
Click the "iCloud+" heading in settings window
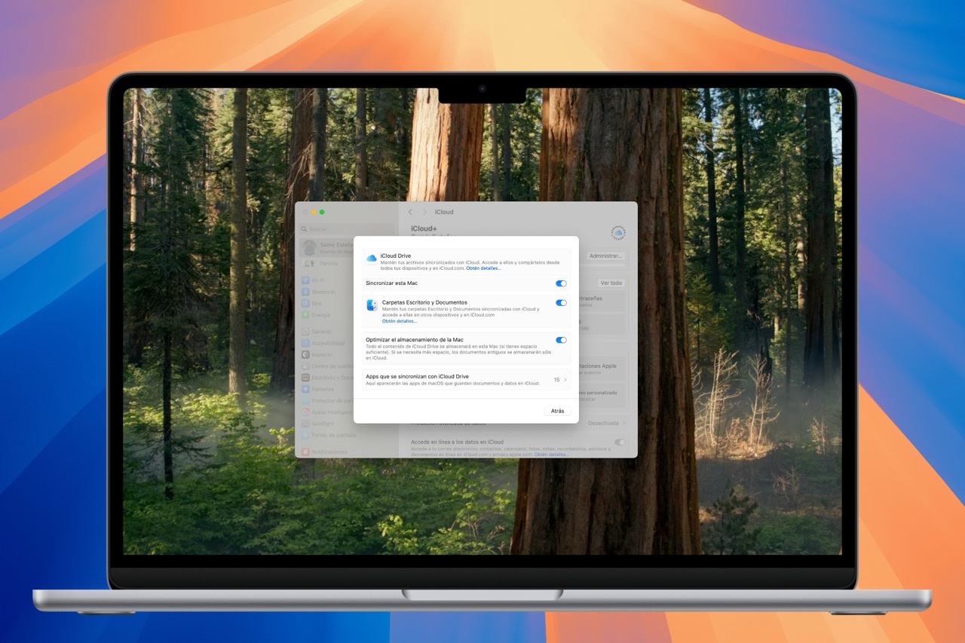(x=424, y=228)
